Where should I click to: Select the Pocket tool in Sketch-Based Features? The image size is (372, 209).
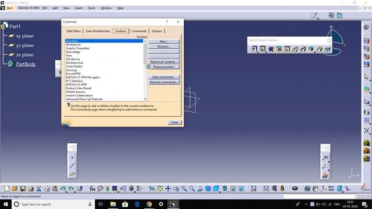coord(262,49)
